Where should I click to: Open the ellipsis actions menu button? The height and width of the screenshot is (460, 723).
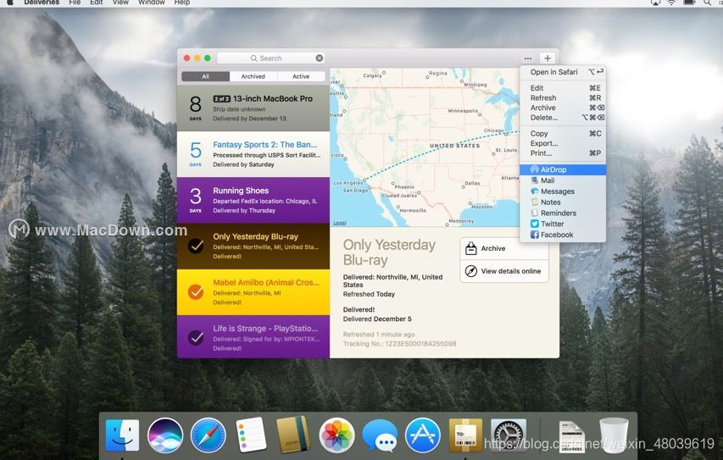[528, 58]
